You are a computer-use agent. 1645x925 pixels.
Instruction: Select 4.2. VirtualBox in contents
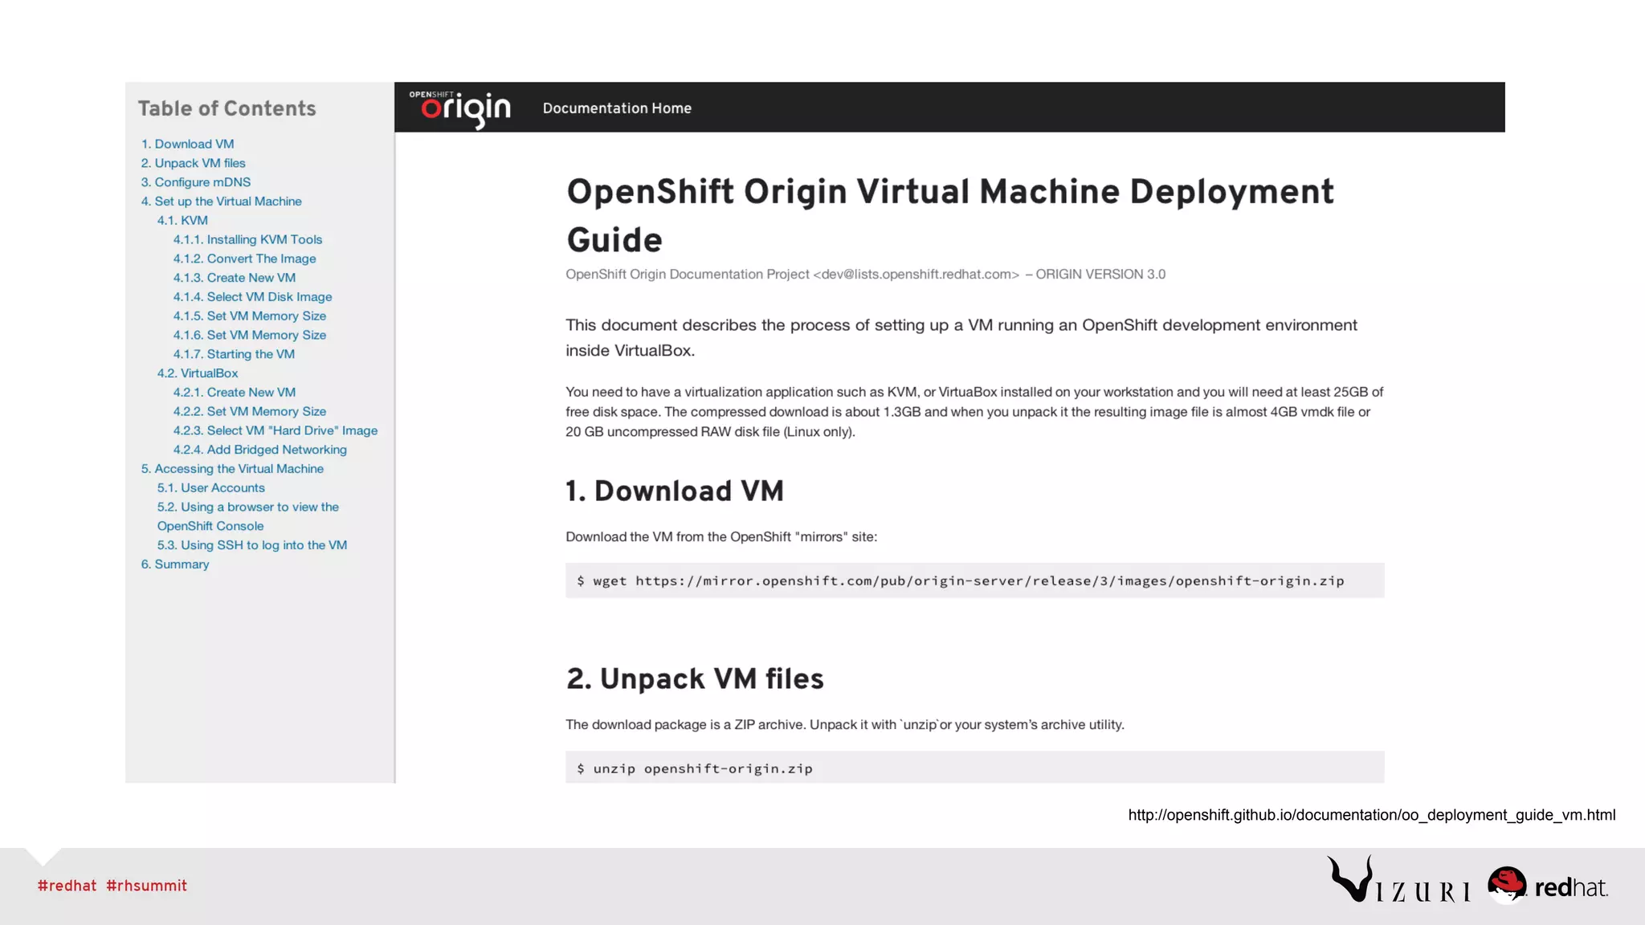click(x=198, y=373)
